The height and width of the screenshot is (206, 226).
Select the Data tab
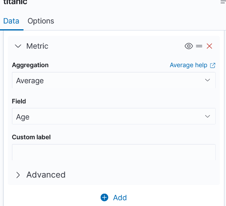pos(11,21)
